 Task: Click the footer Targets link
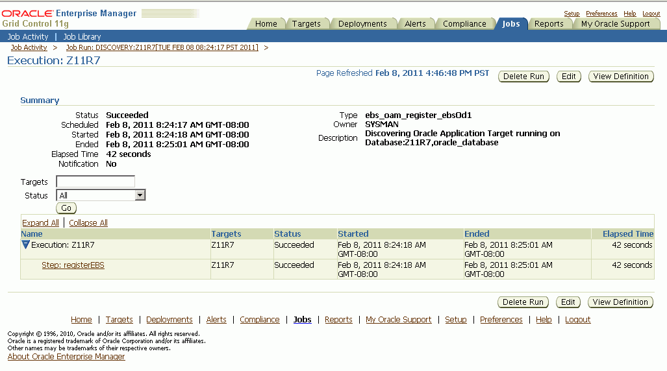[x=119, y=320]
